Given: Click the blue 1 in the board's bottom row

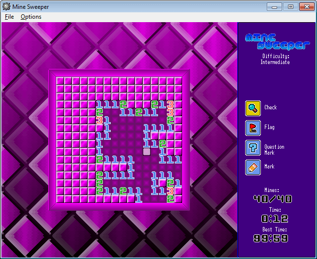Looking at the screenshot, I should 139,199.
